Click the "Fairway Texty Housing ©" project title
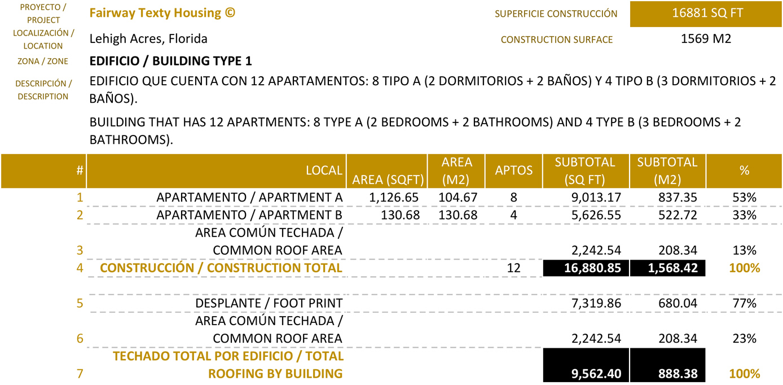783x385 pixels. [162, 13]
